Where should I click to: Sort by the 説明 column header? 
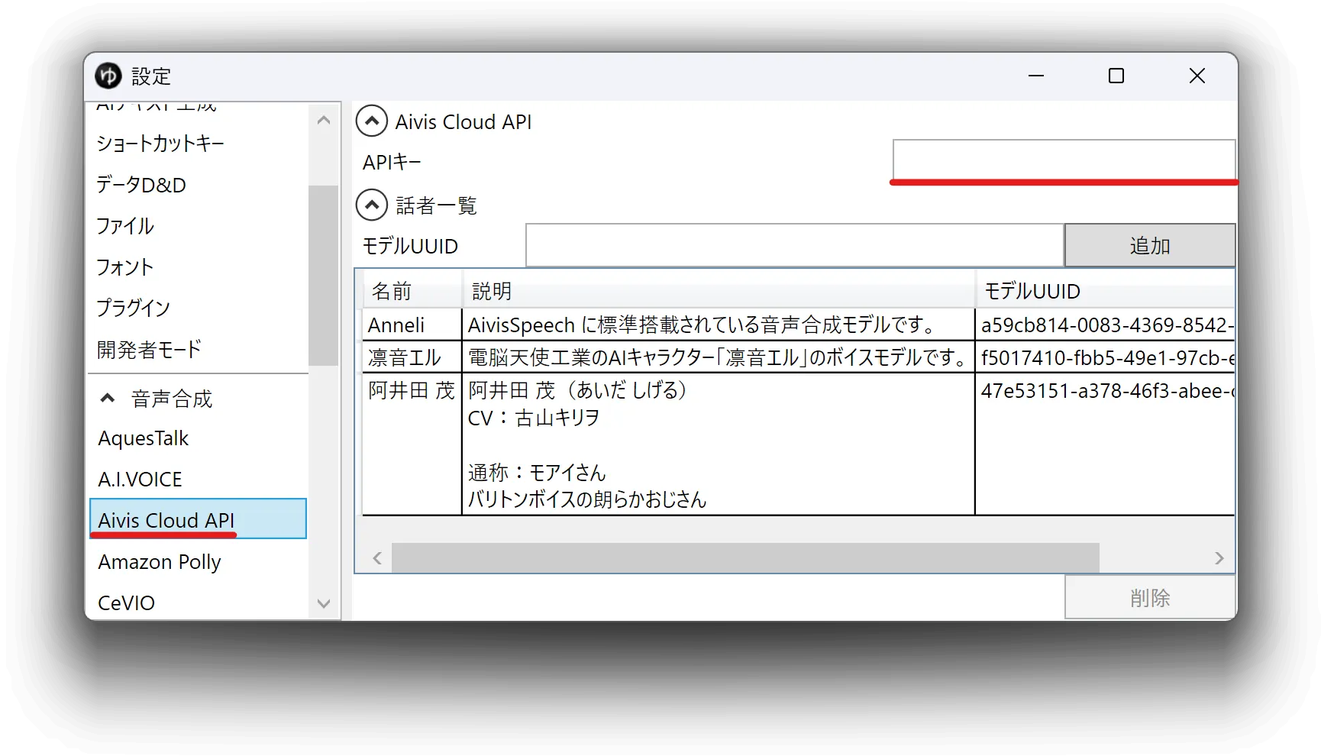pos(719,291)
